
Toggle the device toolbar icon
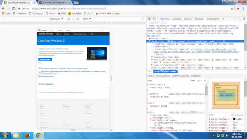(x=154, y=19)
